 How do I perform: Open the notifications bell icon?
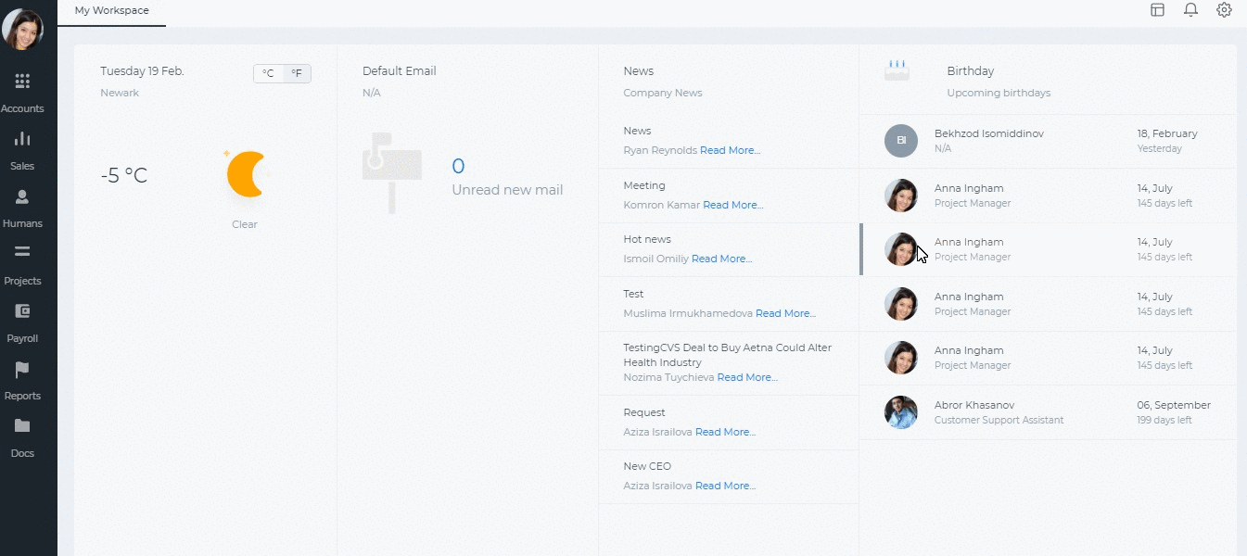coord(1190,10)
